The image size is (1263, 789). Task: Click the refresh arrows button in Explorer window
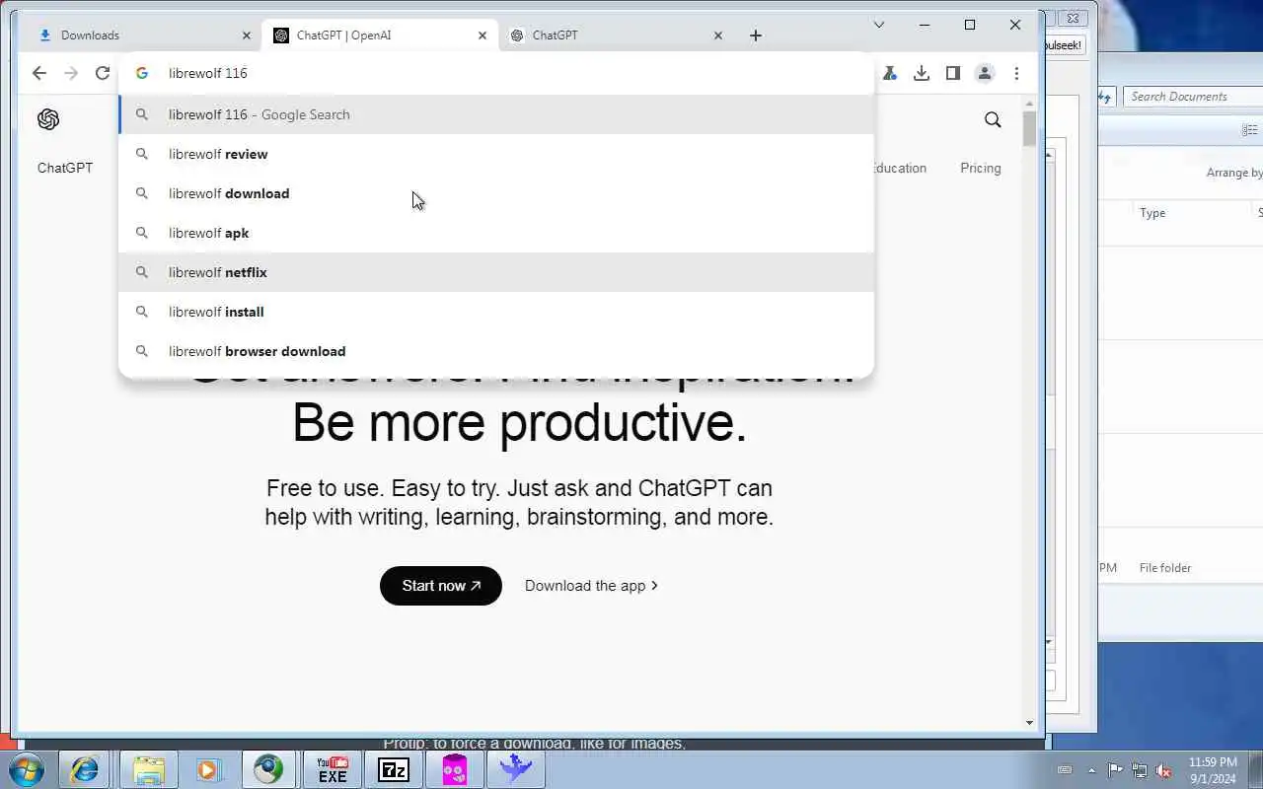[1106, 97]
